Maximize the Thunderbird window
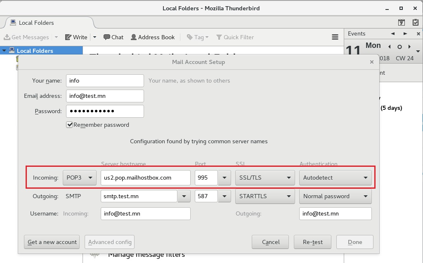The image size is (423, 263). click(x=401, y=8)
